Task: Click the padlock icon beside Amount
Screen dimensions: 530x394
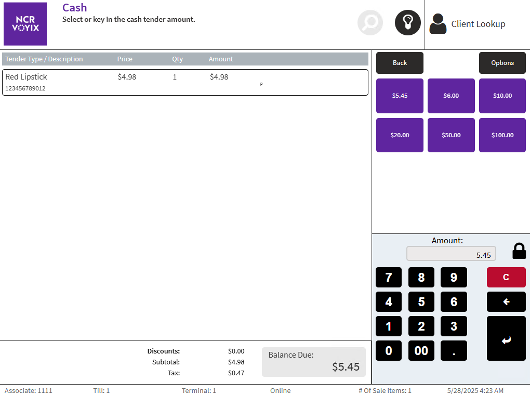Action: [x=519, y=251]
